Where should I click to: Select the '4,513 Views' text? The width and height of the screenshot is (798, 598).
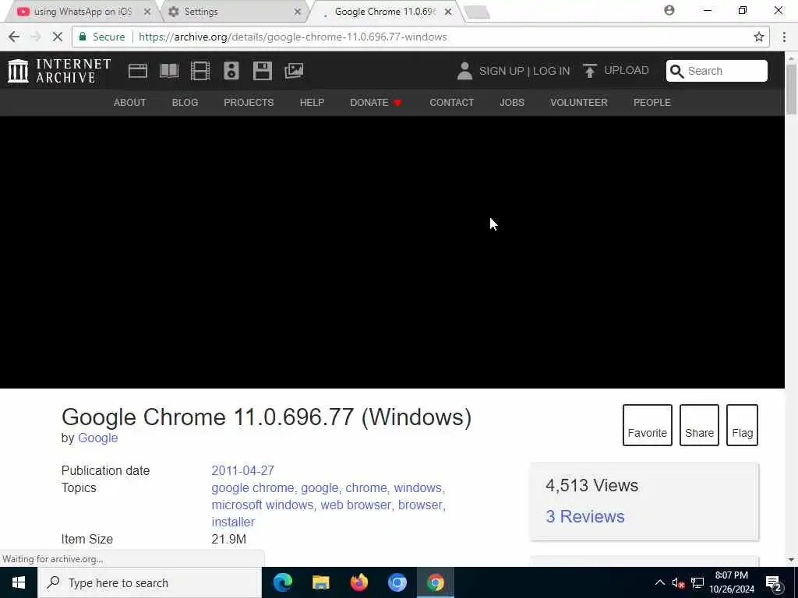pos(591,486)
